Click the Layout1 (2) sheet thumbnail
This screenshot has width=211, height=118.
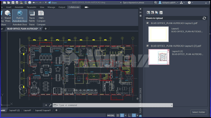pos(159,57)
